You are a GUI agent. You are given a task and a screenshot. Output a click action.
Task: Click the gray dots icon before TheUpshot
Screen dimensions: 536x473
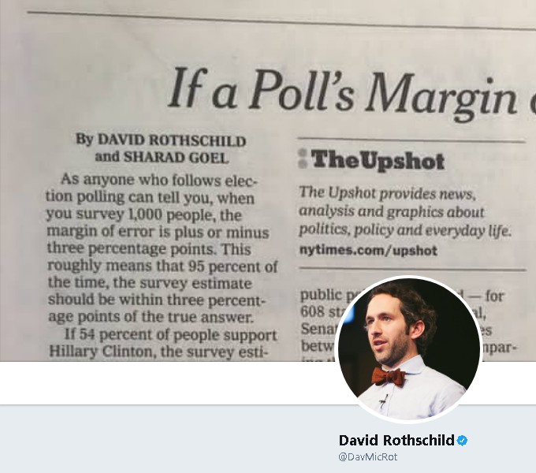pos(303,158)
